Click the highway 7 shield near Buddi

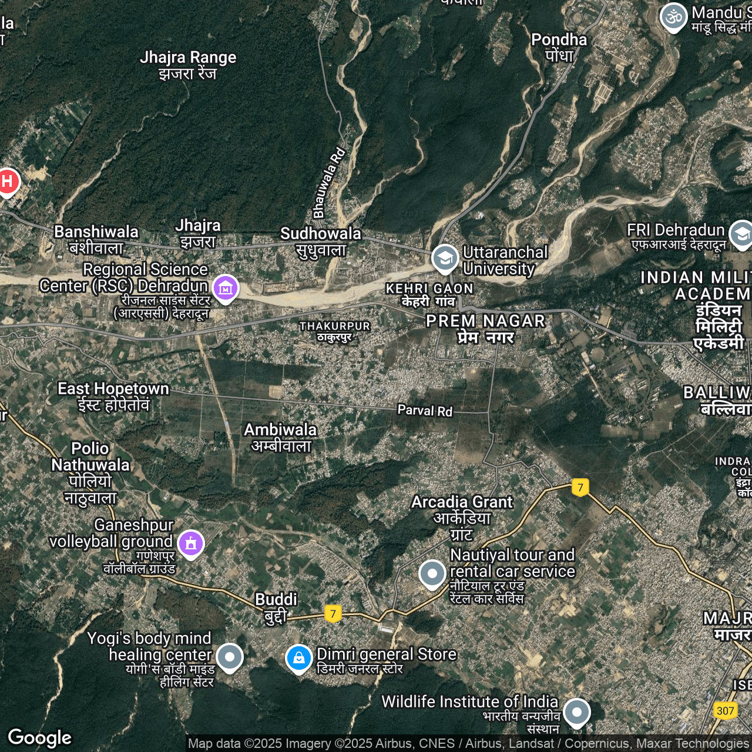pyautogui.click(x=333, y=614)
